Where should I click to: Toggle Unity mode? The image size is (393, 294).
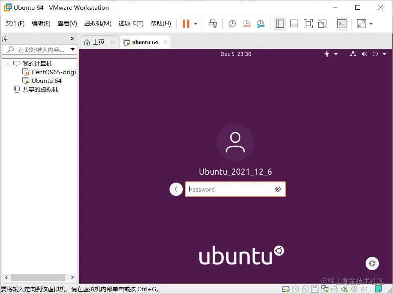click(322, 24)
